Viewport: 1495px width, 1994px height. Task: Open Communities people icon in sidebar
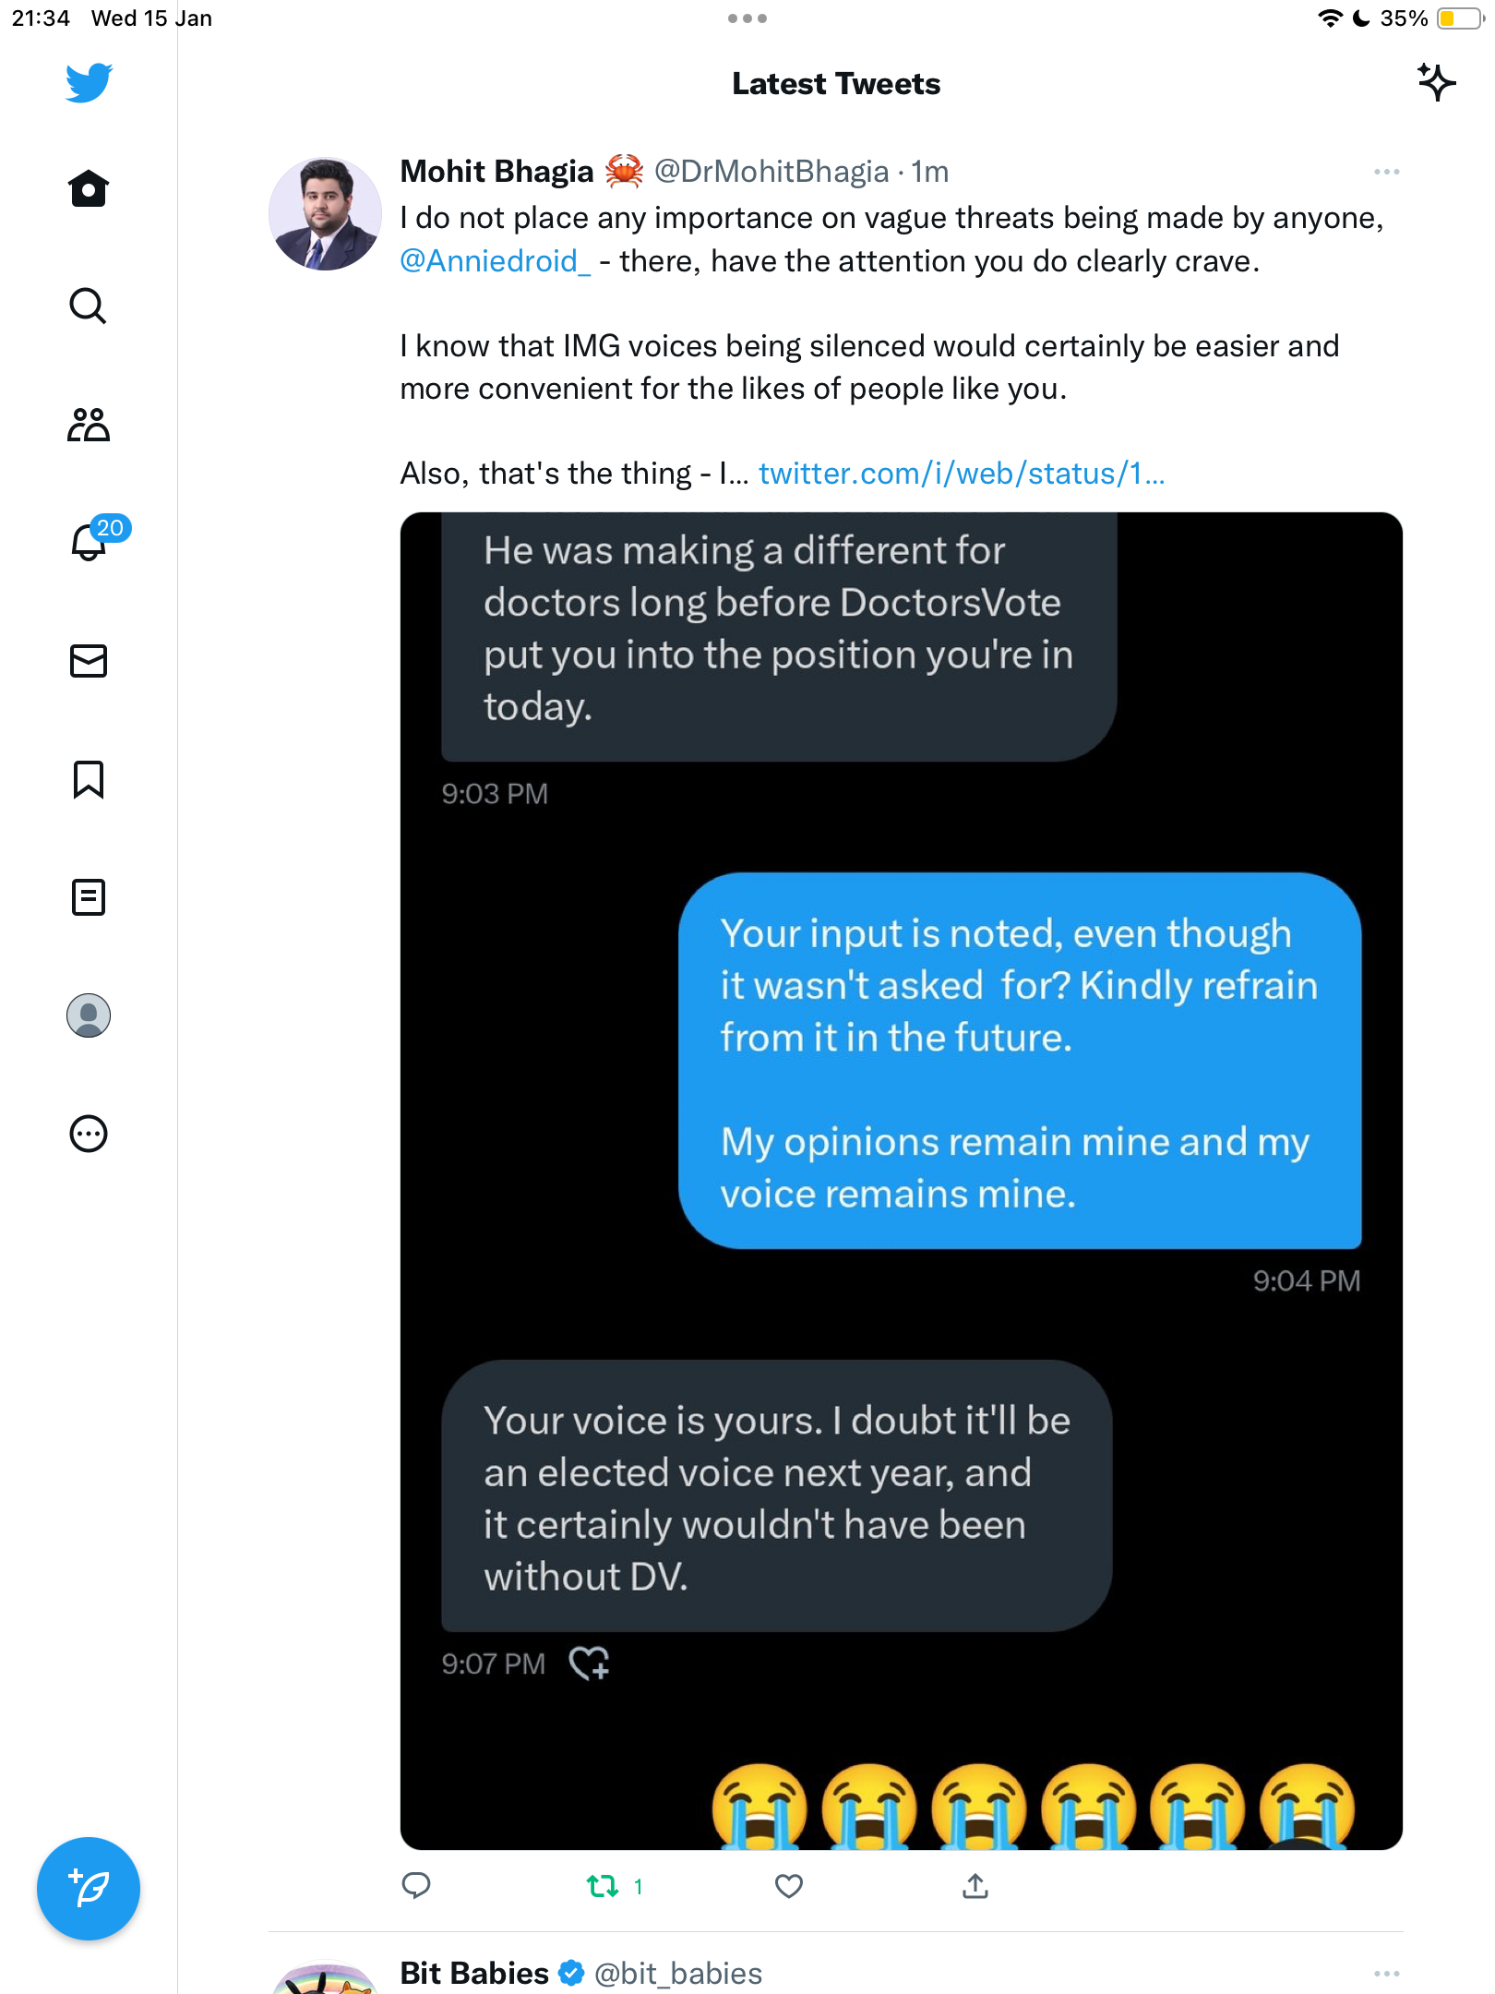[89, 425]
